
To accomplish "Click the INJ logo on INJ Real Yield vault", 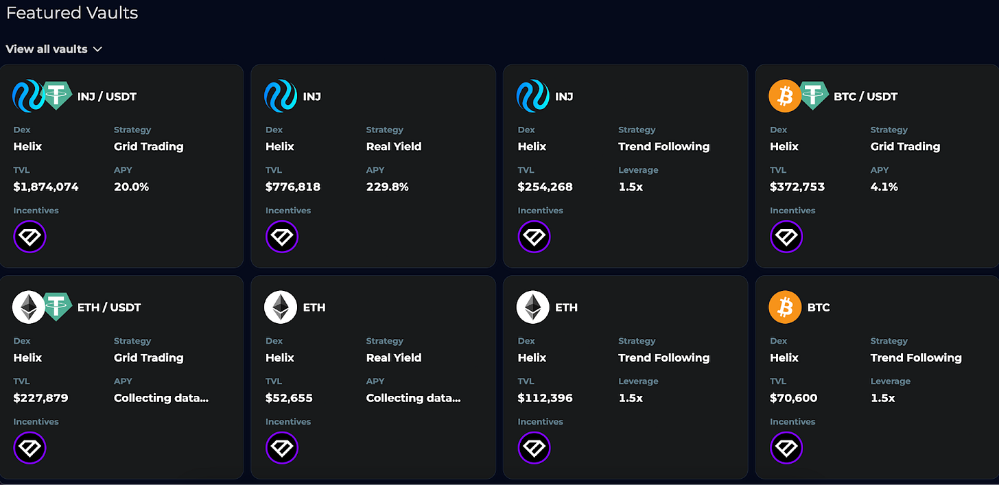I will pyautogui.click(x=281, y=96).
